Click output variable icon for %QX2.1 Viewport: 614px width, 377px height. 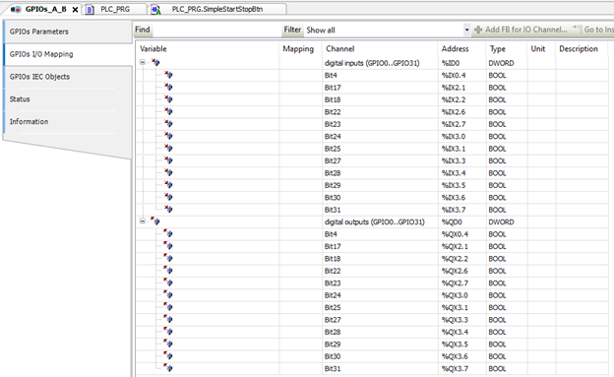click(168, 246)
